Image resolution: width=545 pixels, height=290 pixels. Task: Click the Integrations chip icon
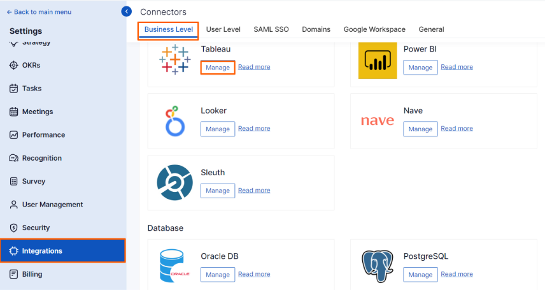coord(13,251)
